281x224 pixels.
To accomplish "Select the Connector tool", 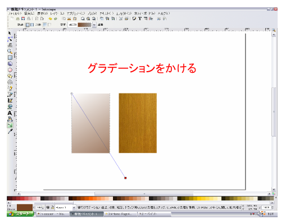I will point(10,119).
